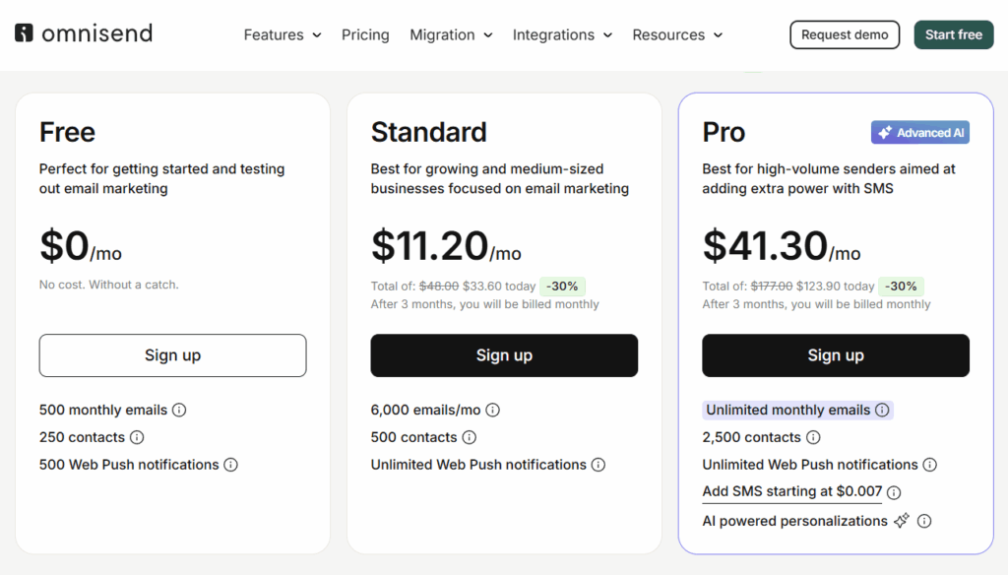Sign up for the Pro plan
Screen dimensions: 1008x575
coord(836,355)
